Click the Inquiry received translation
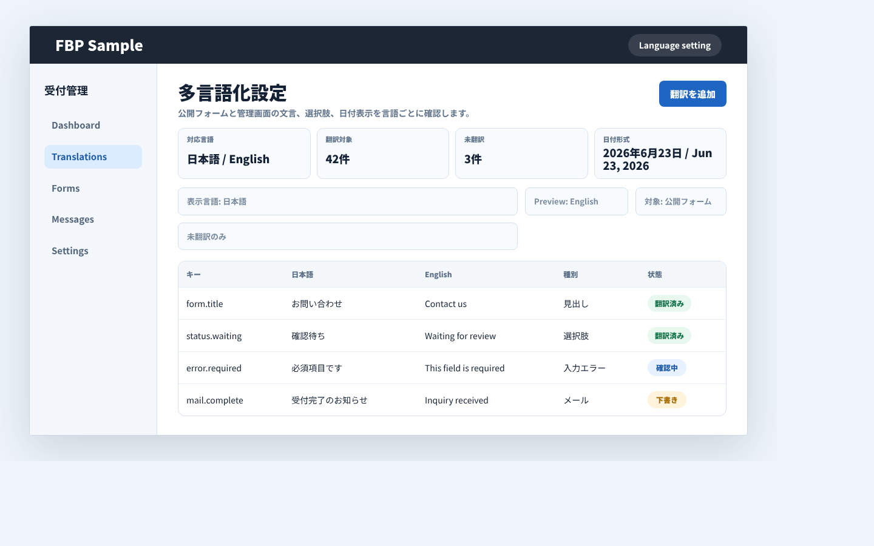The height and width of the screenshot is (546, 874). click(x=456, y=400)
